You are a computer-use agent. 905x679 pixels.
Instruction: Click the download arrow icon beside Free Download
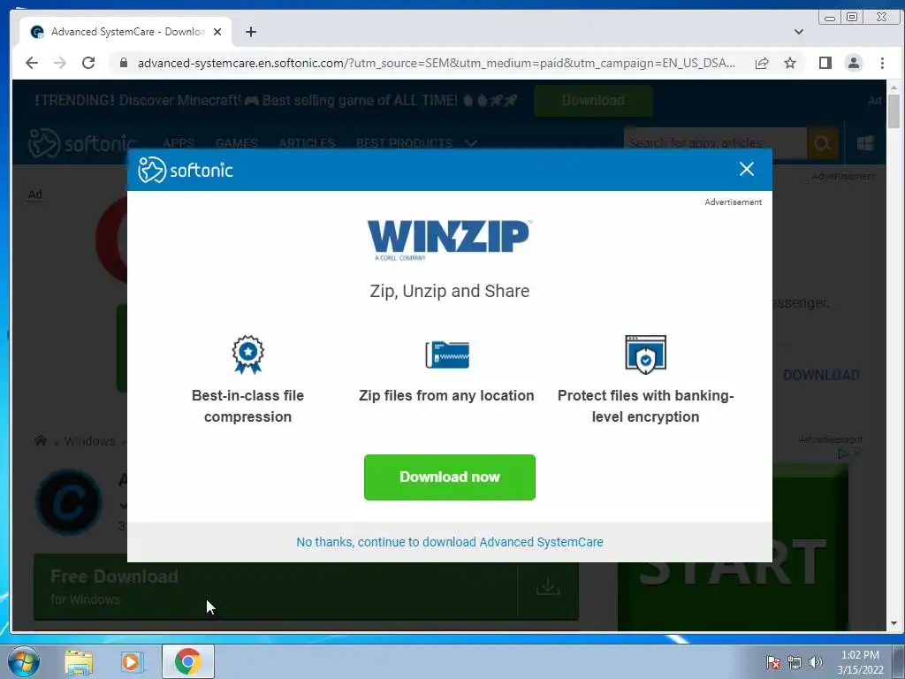[x=548, y=587]
